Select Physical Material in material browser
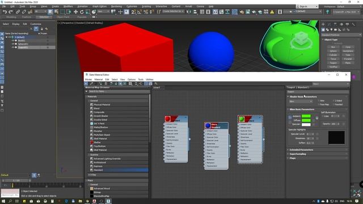The height and width of the screenshot is (204, 363). pyautogui.click(x=102, y=105)
